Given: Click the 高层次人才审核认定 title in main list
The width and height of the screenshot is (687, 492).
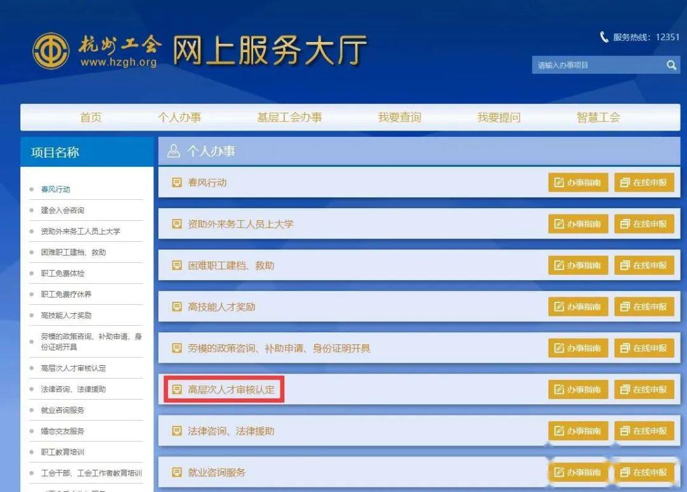Looking at the screenshot, I should tap(232, 390).
